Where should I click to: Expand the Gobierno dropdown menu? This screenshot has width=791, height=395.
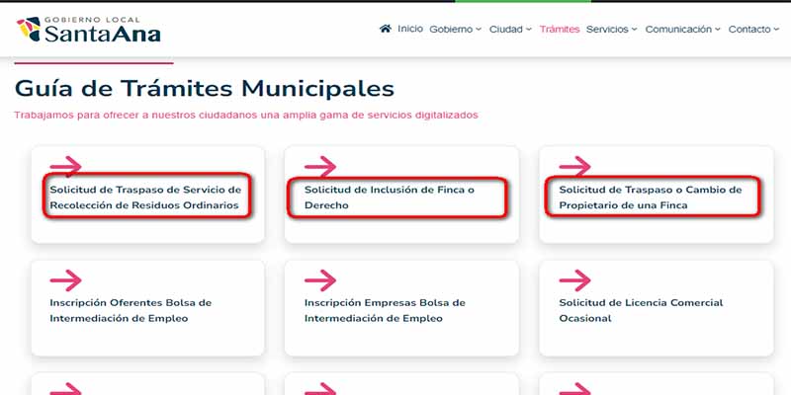455,30
